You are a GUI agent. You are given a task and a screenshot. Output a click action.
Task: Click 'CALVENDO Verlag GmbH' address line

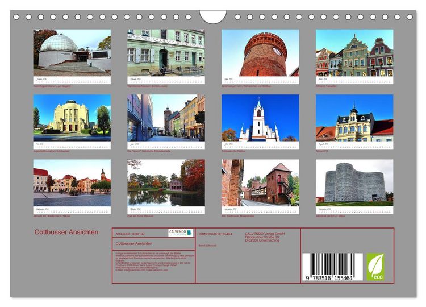265,234
